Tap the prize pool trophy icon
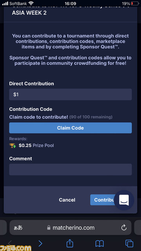The image size is (141, 251). (x=13, y=146)
